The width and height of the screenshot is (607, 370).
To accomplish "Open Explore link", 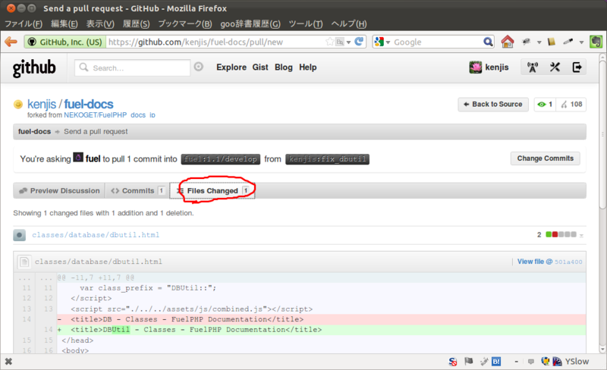I will (231, 67).
